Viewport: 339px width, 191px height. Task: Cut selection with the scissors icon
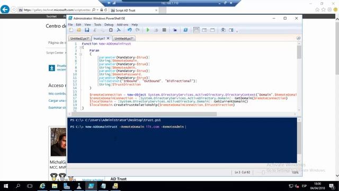point(95,30)
